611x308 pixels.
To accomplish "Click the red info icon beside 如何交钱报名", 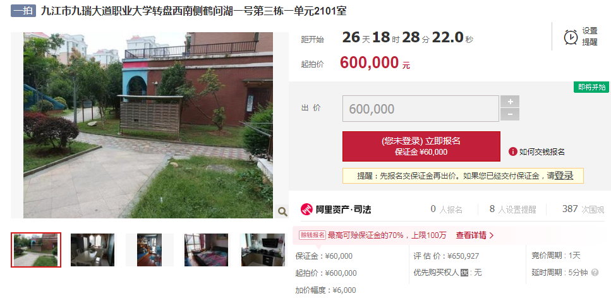I will pos(513,151).
